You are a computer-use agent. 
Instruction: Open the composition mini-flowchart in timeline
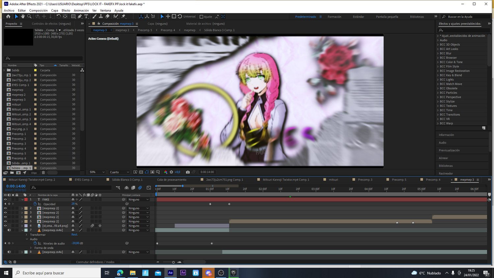118,188
